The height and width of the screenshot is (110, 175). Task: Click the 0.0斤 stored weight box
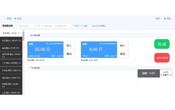click(x=166, y=73)
